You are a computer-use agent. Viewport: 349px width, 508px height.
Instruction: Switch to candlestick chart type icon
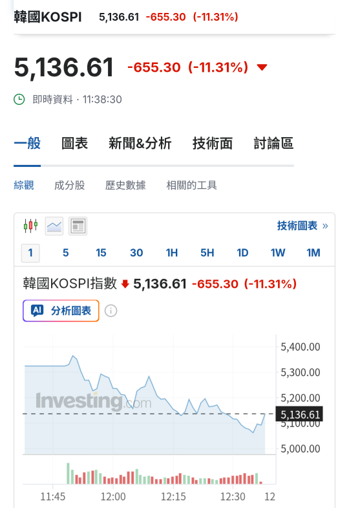(x=31, y=226)
